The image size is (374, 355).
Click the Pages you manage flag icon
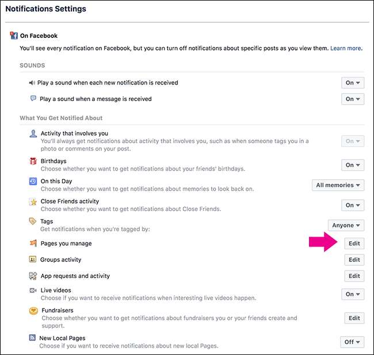click(33, 244)
